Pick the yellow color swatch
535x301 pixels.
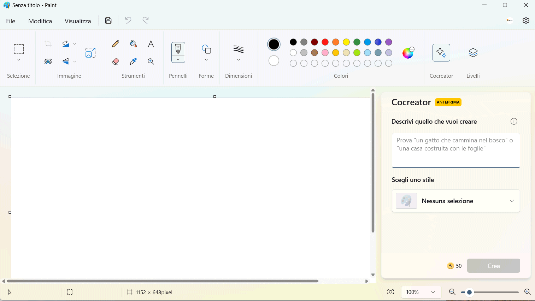[x=346, y=42]
